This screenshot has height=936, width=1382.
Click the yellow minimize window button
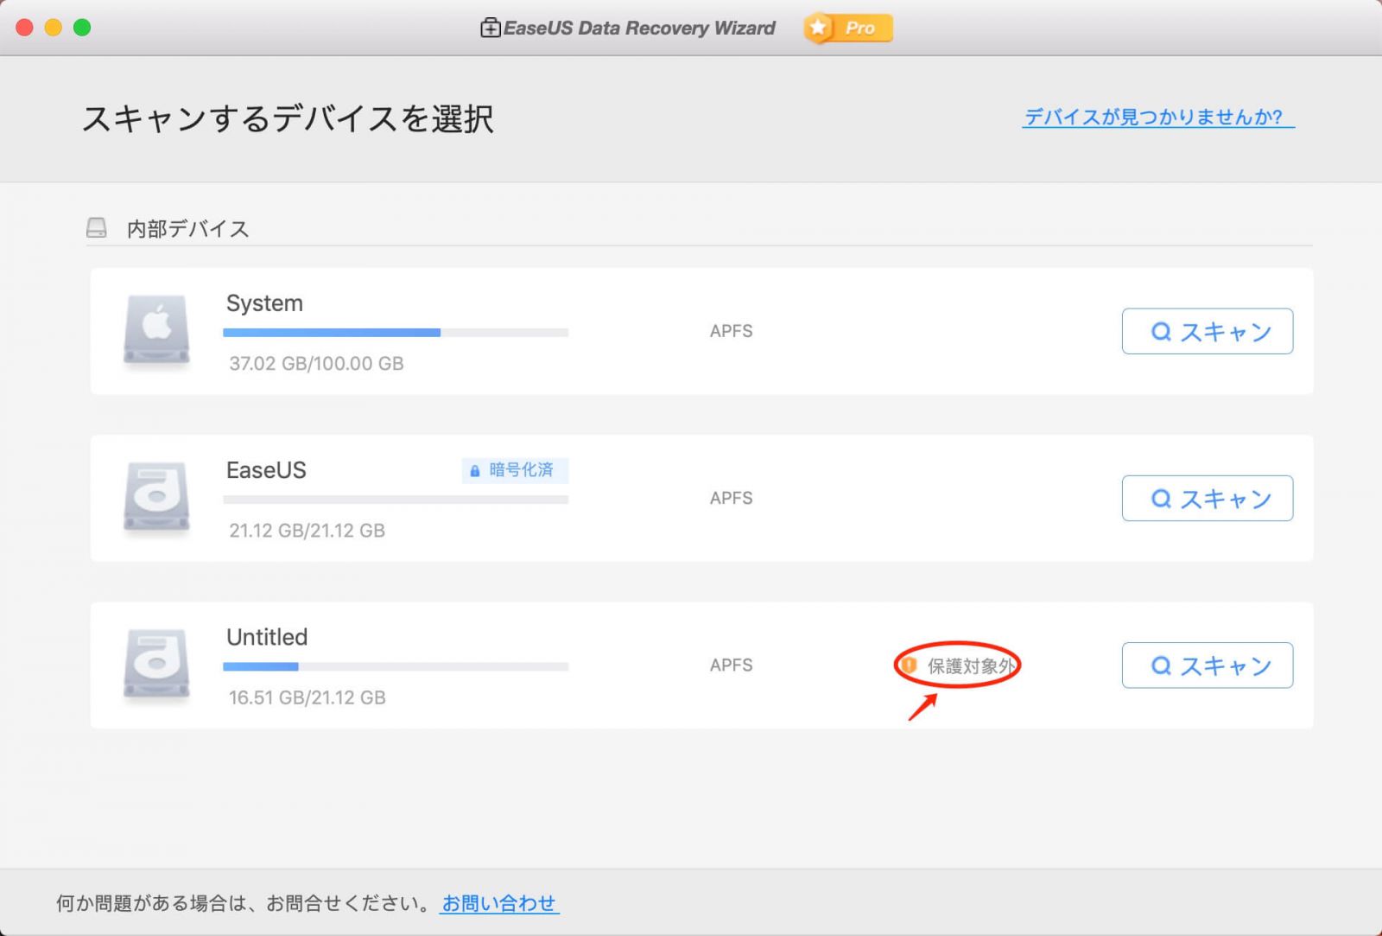[53, 28]
